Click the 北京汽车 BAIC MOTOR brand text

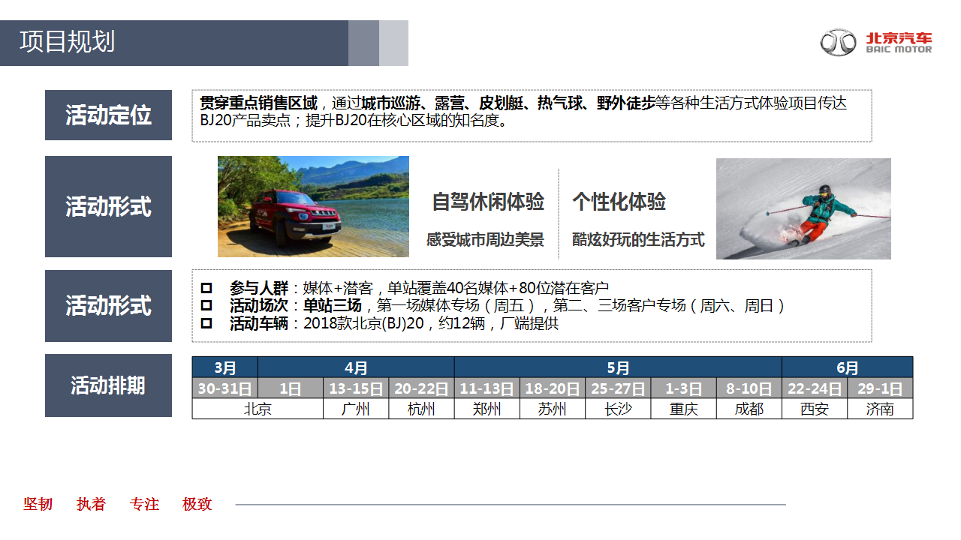click(899, 43)
